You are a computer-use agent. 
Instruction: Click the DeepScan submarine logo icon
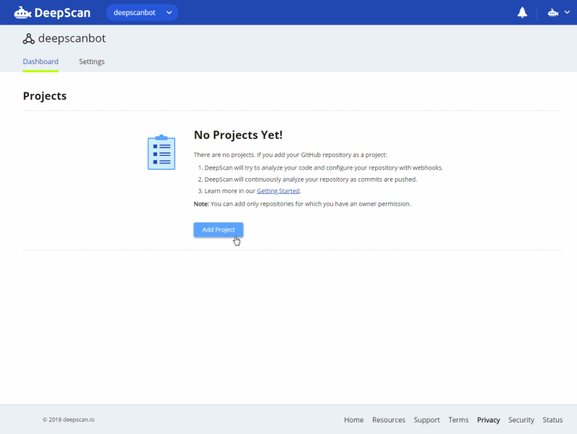click(x=22, y=12)
